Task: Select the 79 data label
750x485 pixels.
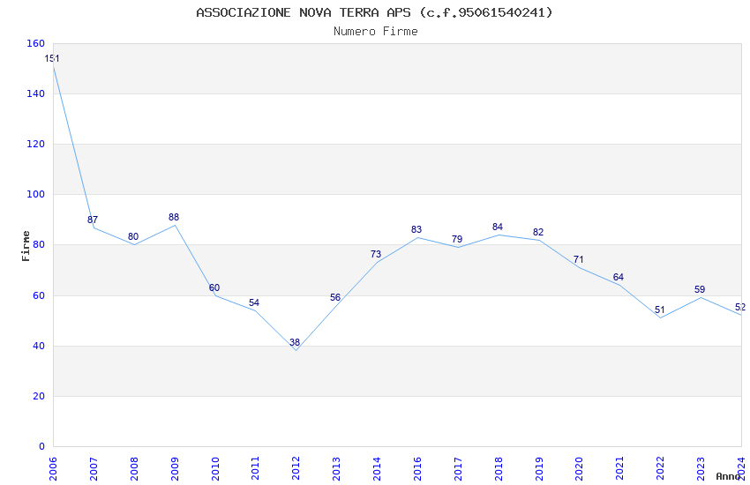Action: pyautogui.click(x=457, y=239)
